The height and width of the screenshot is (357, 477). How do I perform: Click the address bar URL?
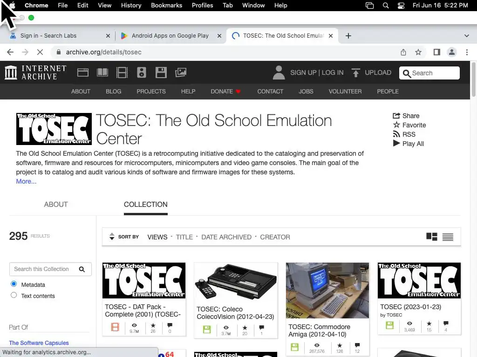tap(104, 52)
